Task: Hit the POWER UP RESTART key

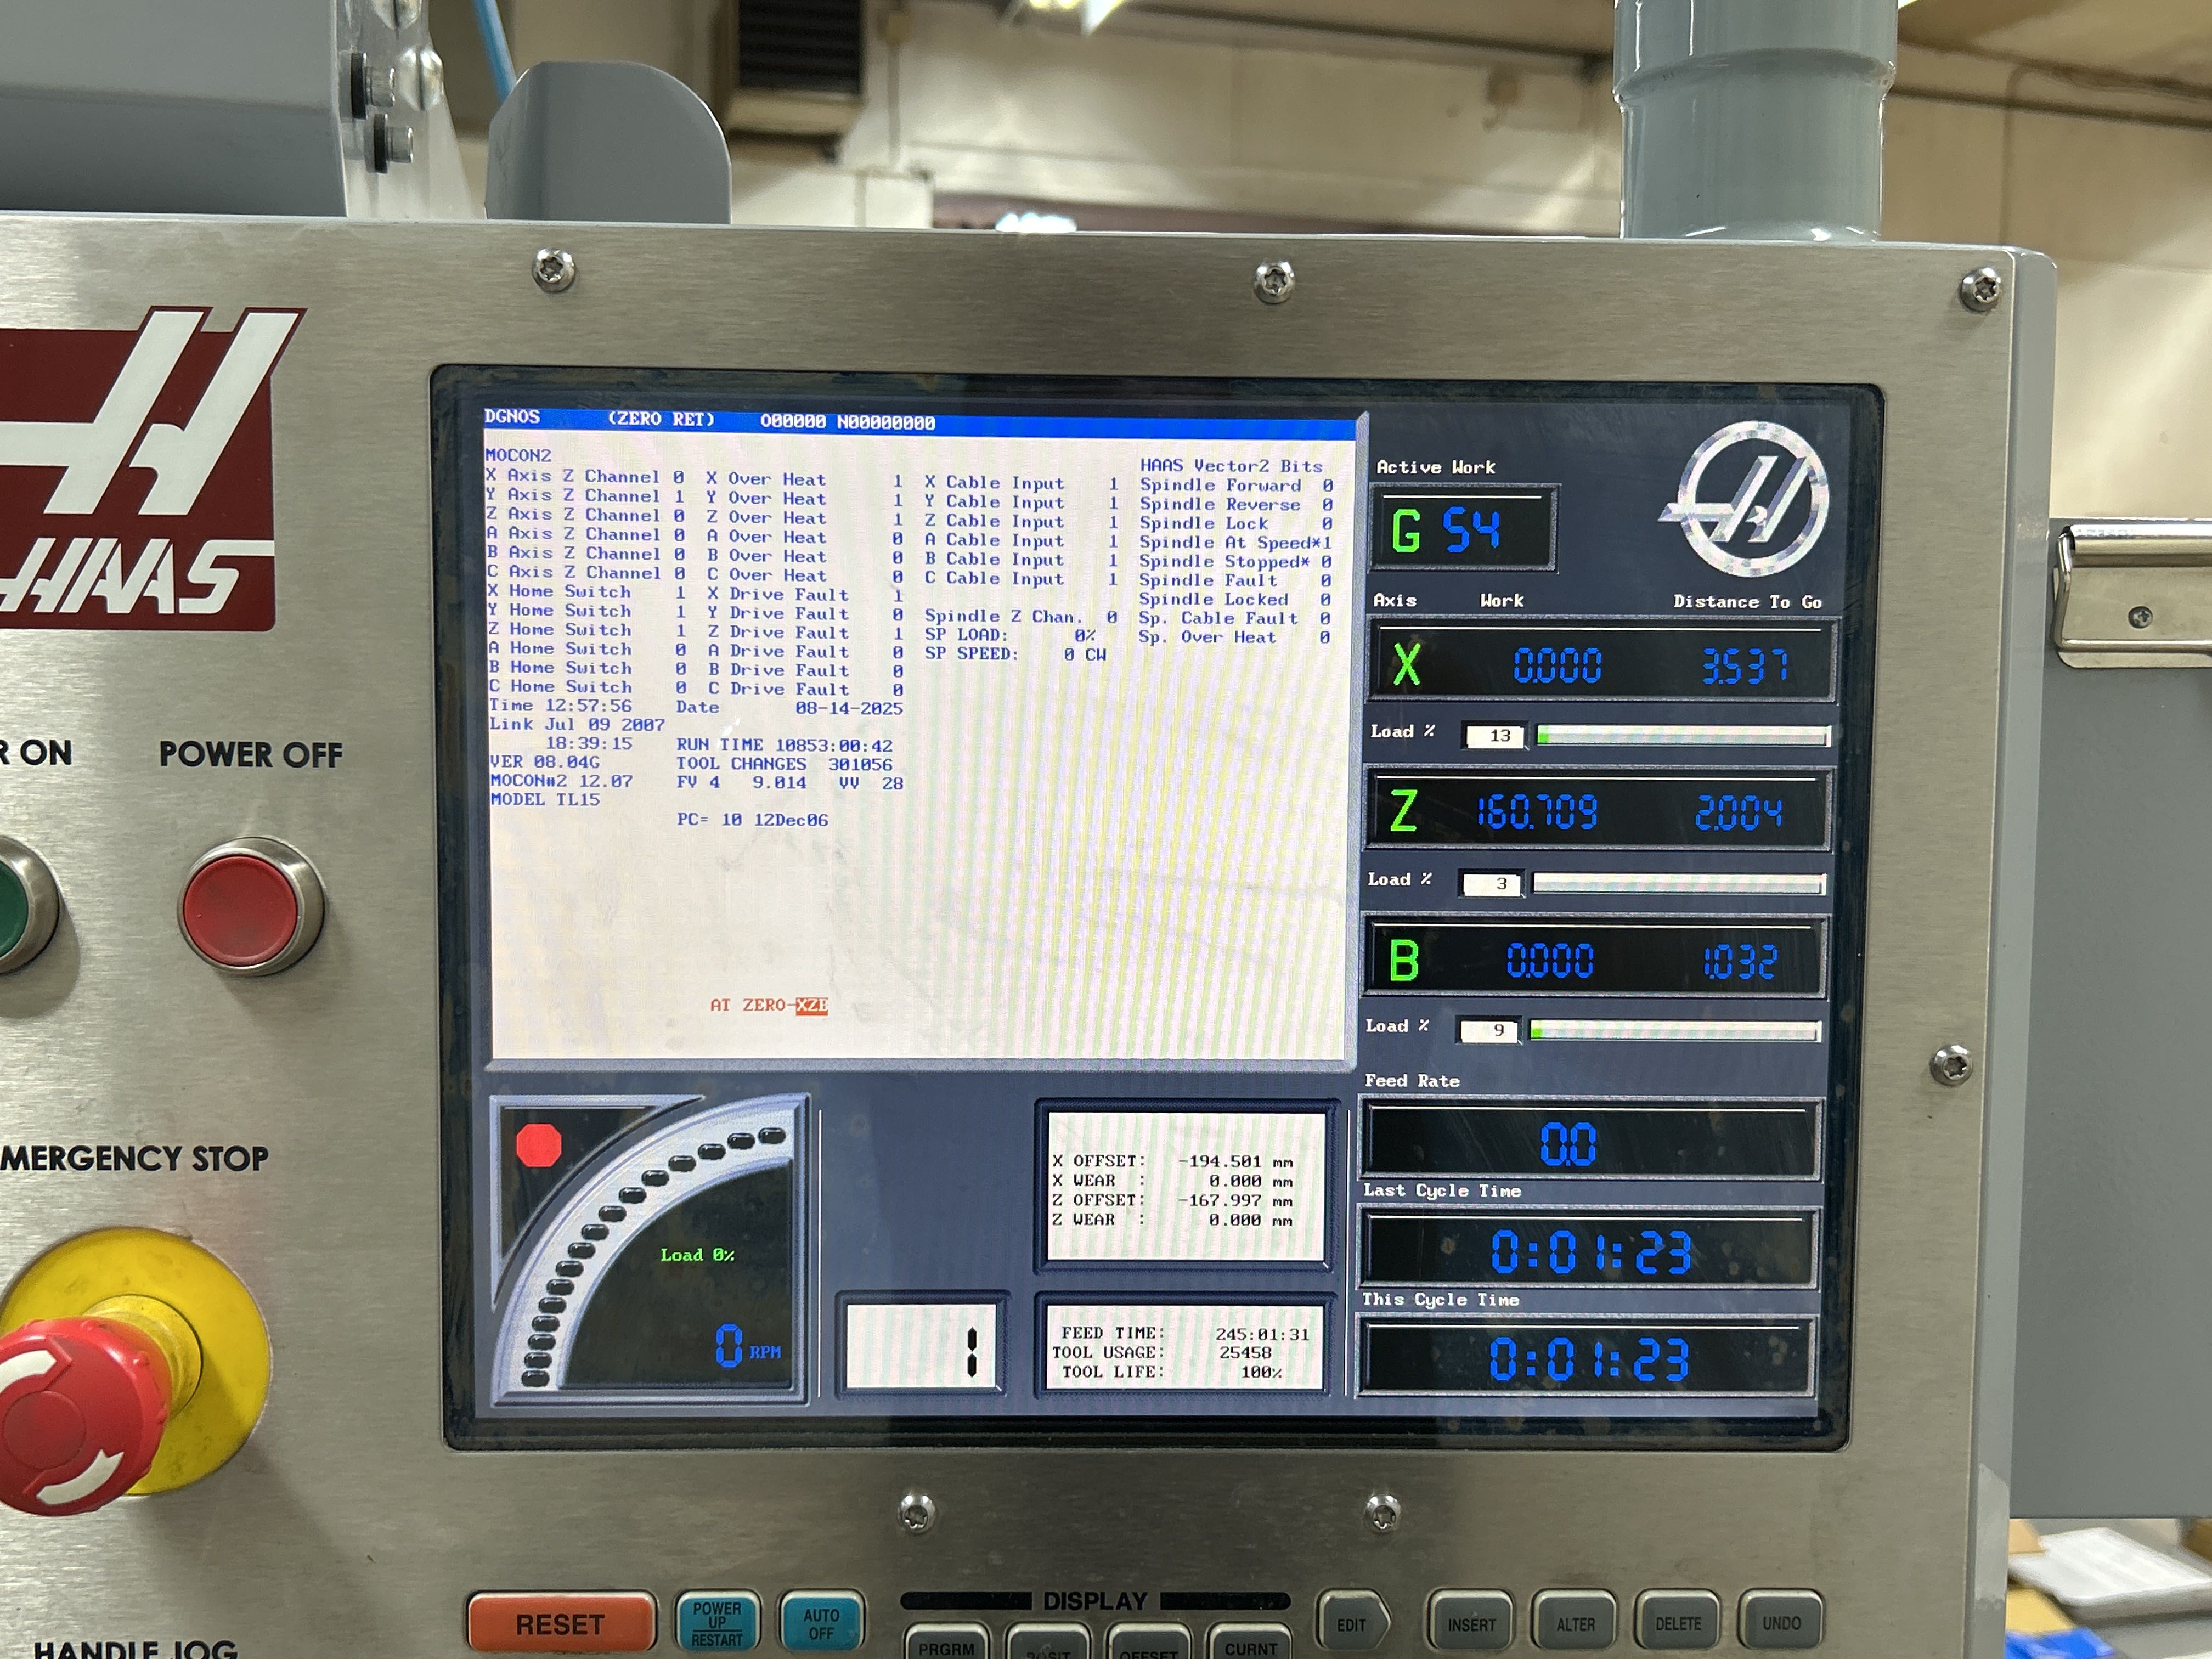Action: 717,1623
